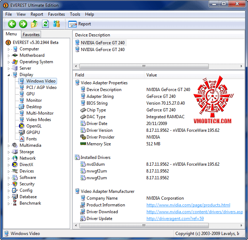Select the Server icon in tree
This screenshot has height=240, width=248.
[x=15, y=68]
